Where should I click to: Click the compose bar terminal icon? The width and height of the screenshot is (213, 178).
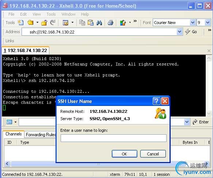click(9, 122)
